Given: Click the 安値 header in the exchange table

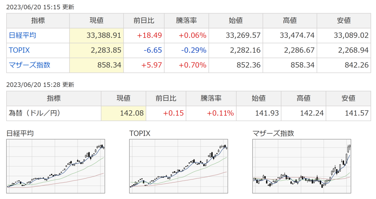Looking at the screenshot, I should (348, 98).
